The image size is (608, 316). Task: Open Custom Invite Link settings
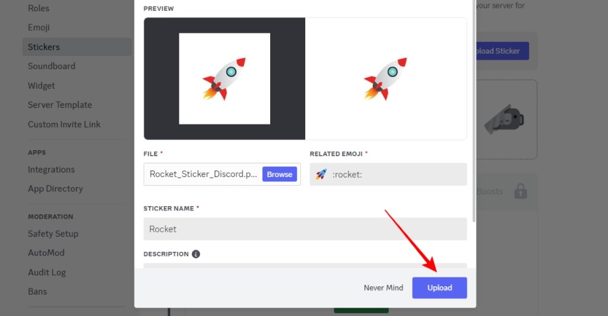tap(64, 125)
